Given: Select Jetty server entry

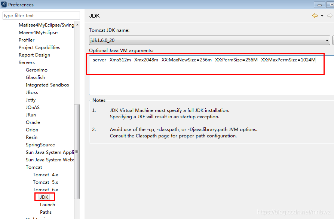Looking at the screenshot, I should point(31,100).
